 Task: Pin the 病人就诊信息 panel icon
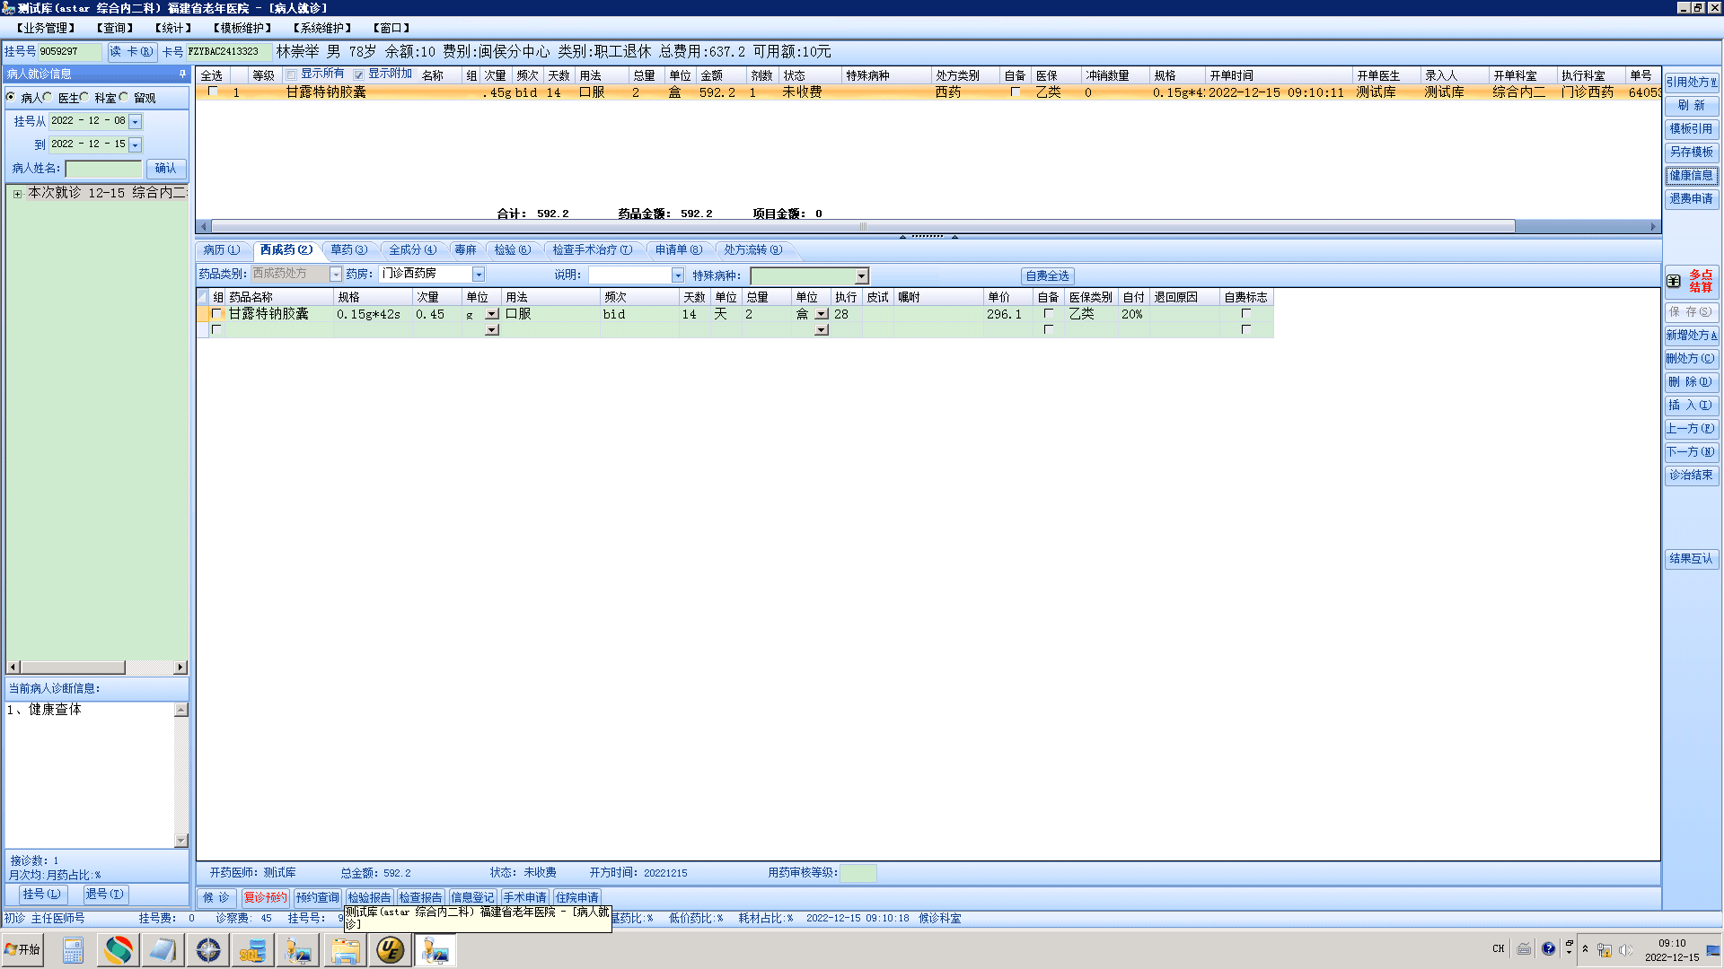(182, 74)
